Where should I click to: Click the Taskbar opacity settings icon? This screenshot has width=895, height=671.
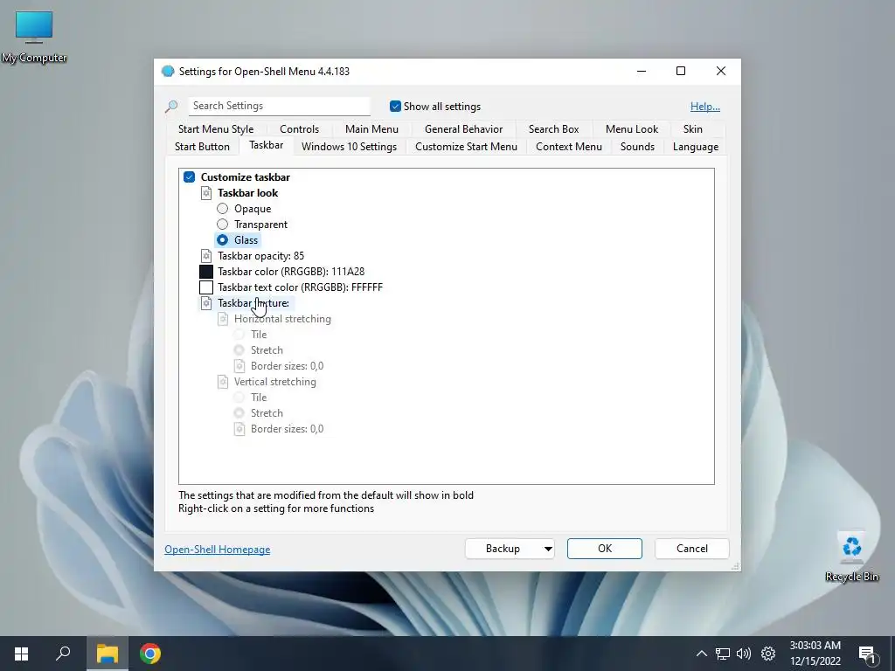(x=206, y=256)
